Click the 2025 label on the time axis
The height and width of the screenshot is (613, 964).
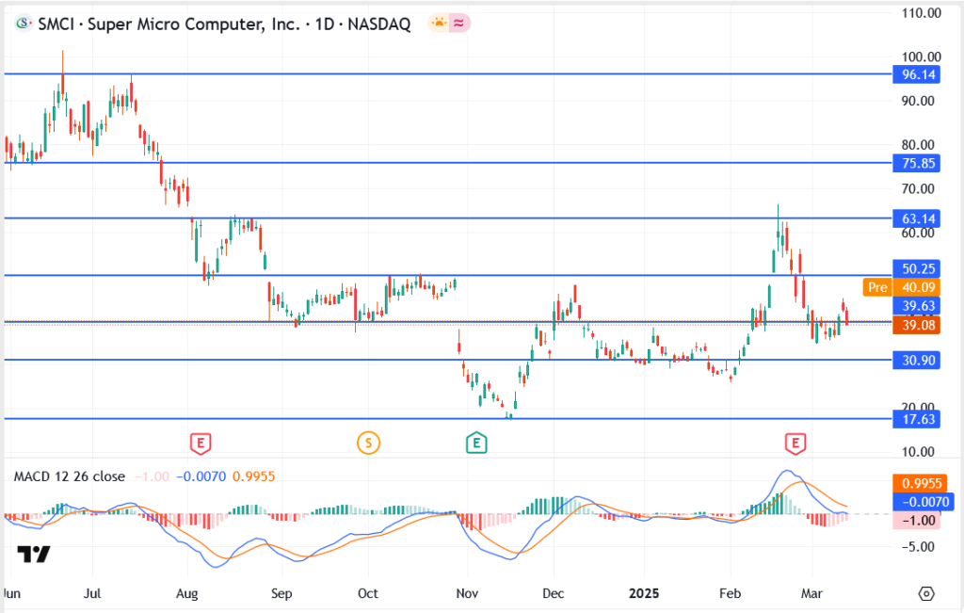click(645, 594)
